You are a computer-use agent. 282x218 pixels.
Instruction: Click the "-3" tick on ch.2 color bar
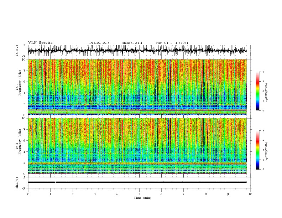(263, 131)
